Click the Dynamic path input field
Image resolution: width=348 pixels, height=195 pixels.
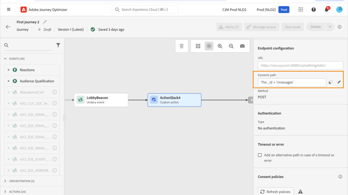(292, 82)
